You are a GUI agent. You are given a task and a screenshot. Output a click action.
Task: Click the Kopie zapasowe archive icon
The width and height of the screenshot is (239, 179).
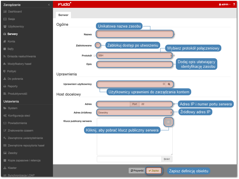[5, 160]
